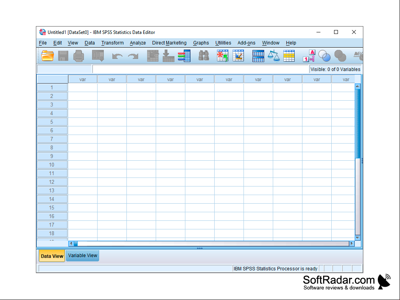Minimize the SPSS Data Editor window
This screenshot has width=400, height=300.
click(318, 32)
